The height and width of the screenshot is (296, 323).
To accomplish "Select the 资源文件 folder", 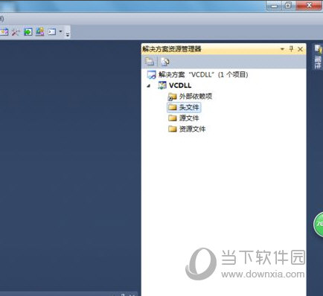I will pos(192,129).
